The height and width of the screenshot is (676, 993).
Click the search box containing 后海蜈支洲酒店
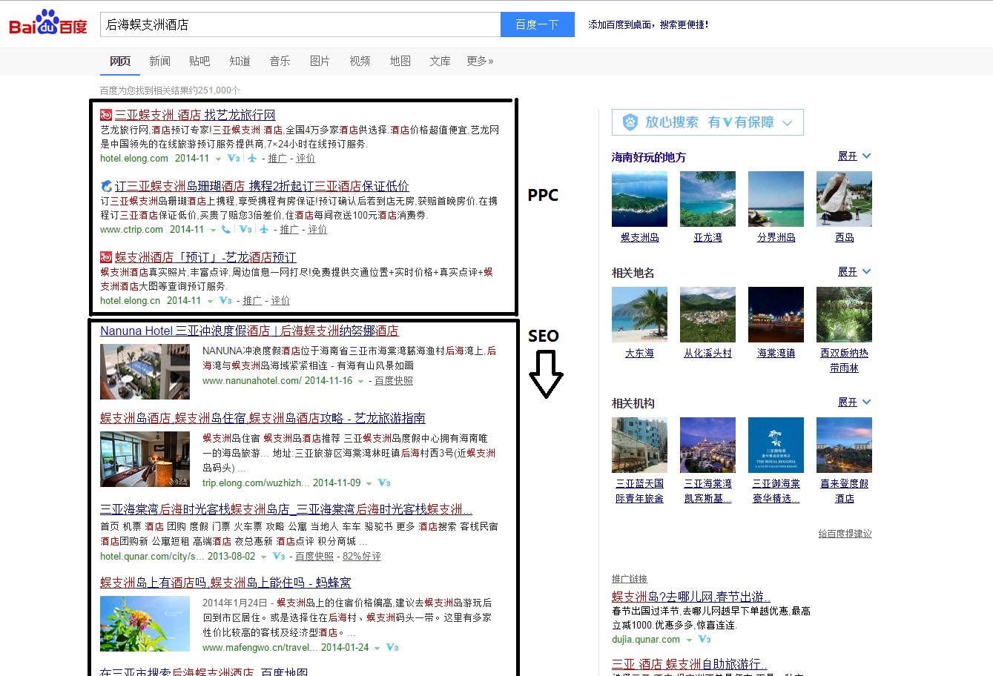tap(300, 24)
